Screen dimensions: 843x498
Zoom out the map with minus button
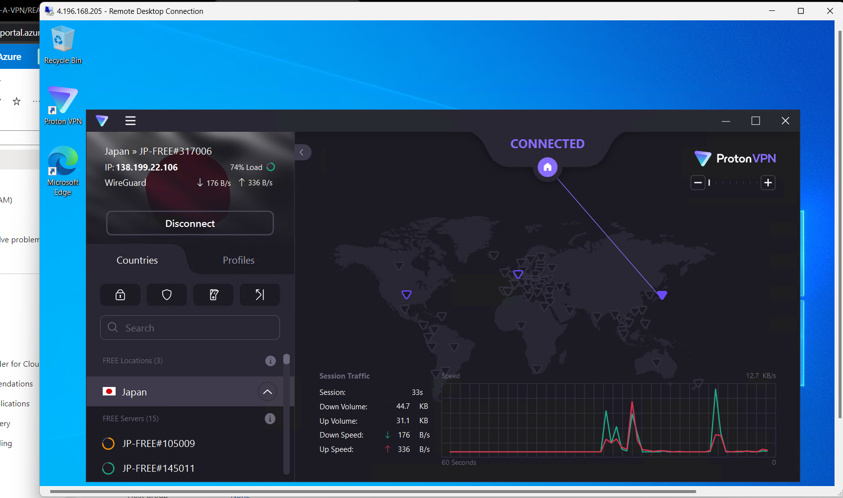tap(698, 183)
